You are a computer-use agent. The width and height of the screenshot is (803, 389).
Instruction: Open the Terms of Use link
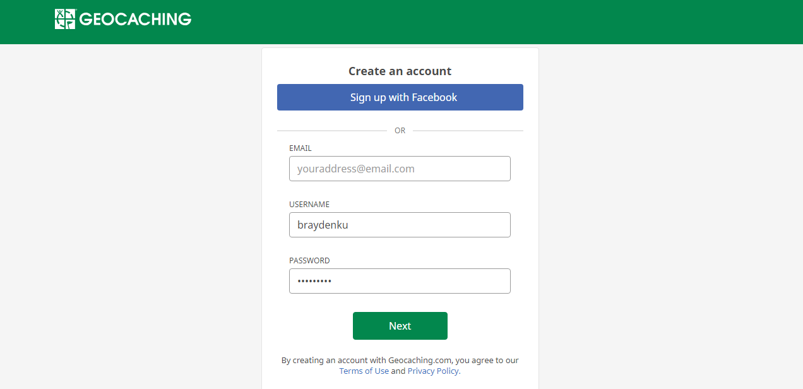(364, 371)
